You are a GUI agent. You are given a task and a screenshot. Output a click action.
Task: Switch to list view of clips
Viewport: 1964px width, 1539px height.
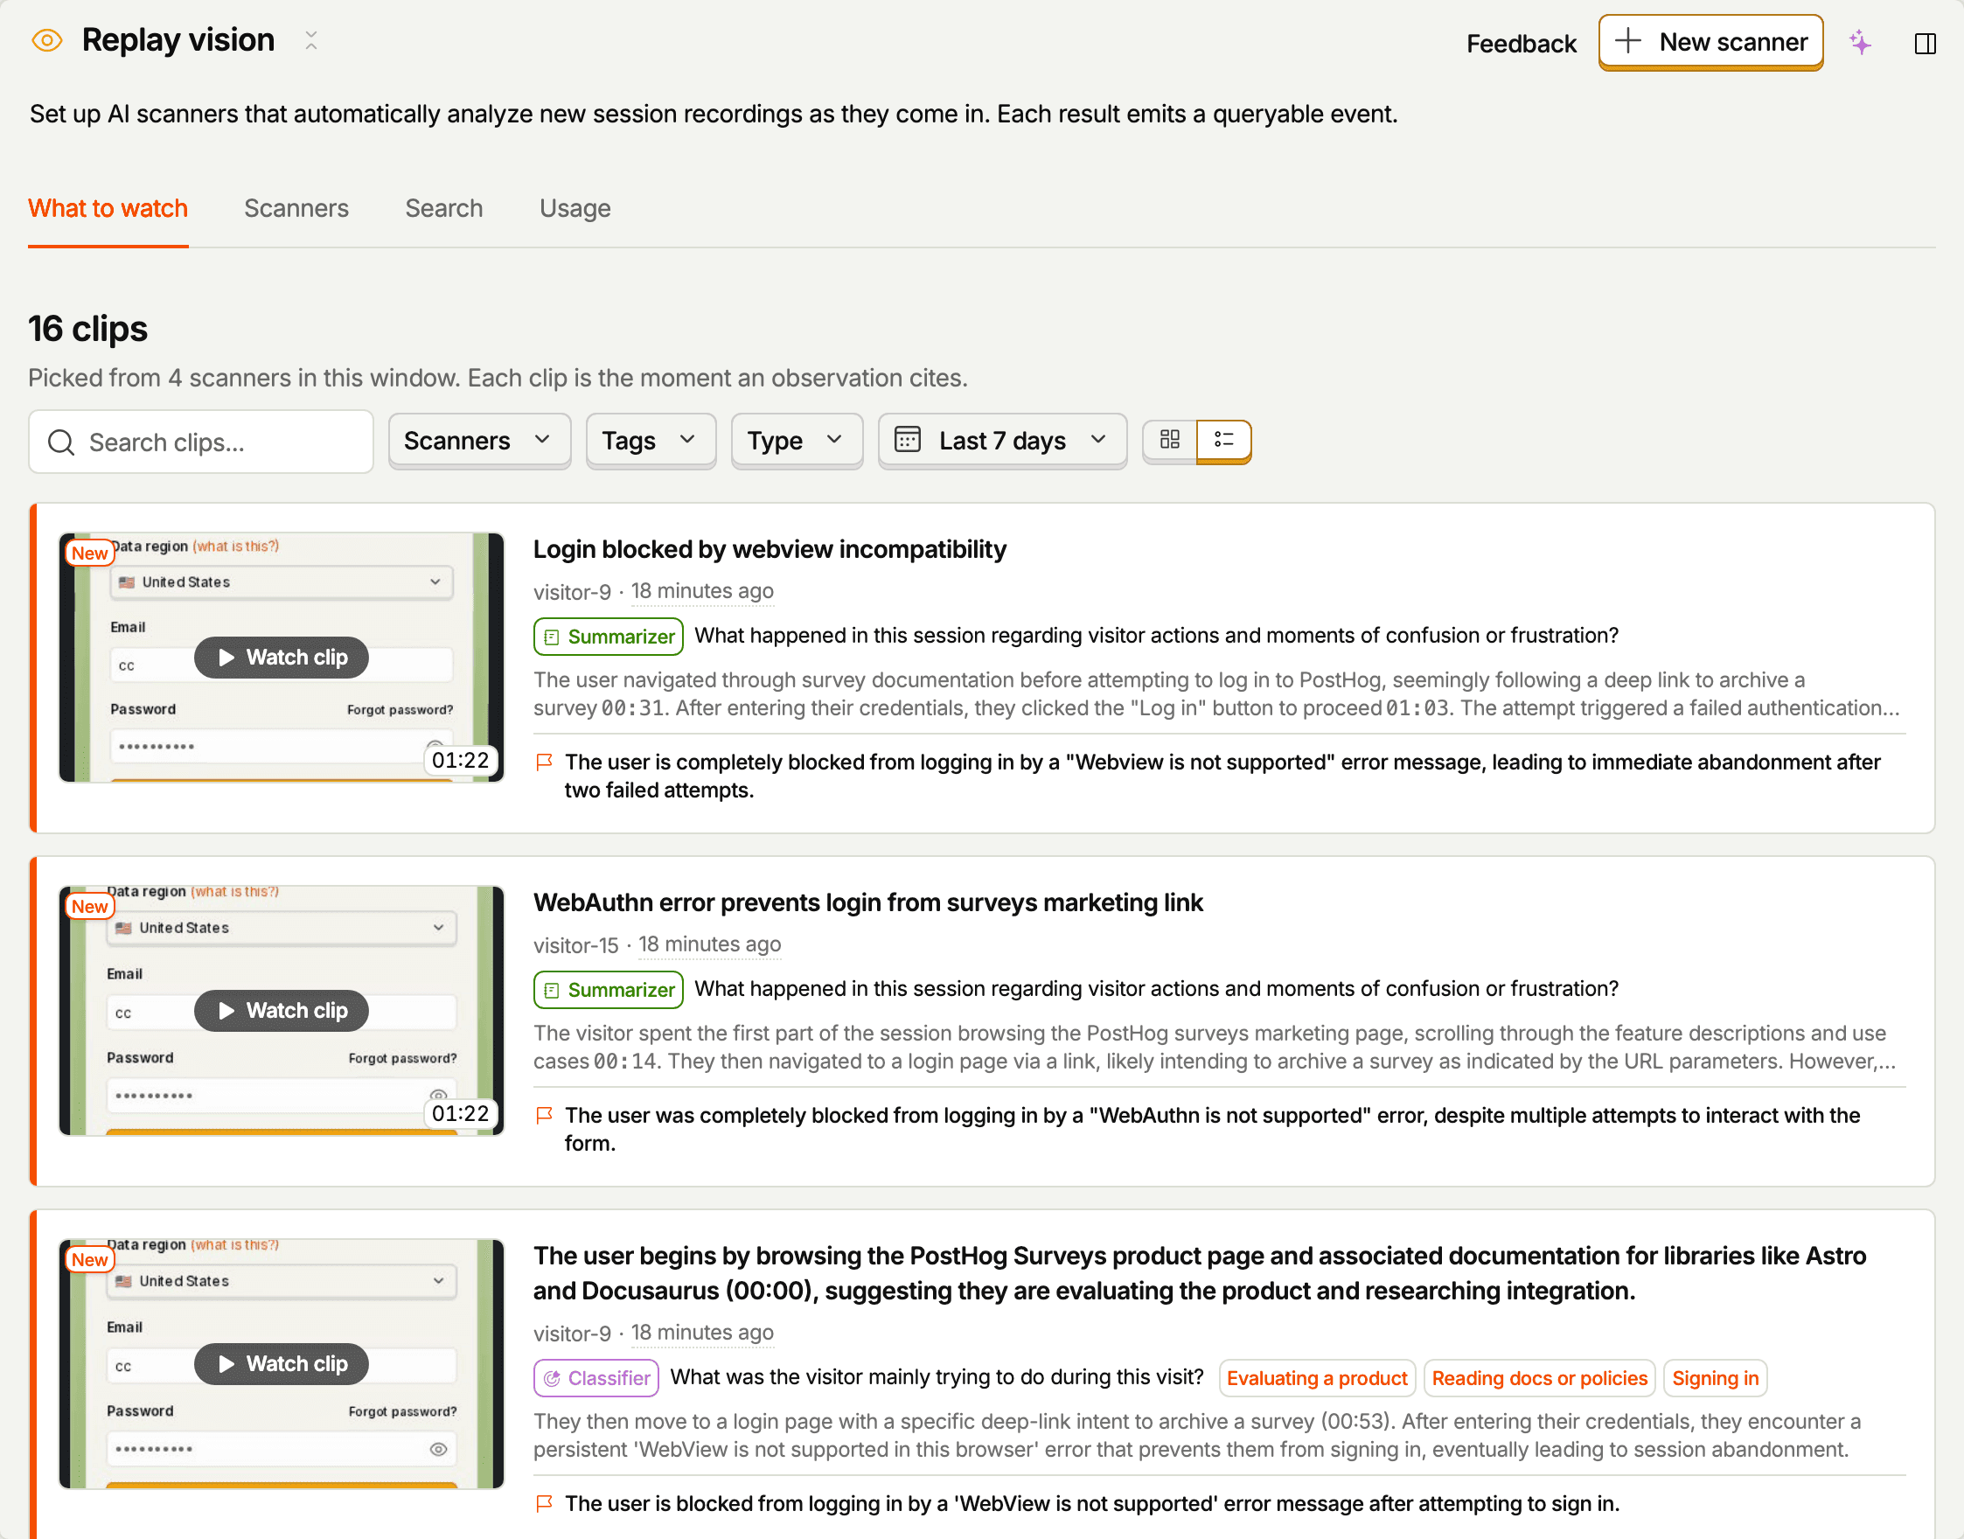[x=1223, y=440]
